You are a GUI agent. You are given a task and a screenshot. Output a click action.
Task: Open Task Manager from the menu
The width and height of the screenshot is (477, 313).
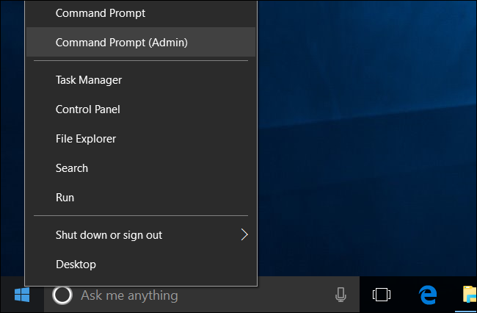click(x=89, y=80)
